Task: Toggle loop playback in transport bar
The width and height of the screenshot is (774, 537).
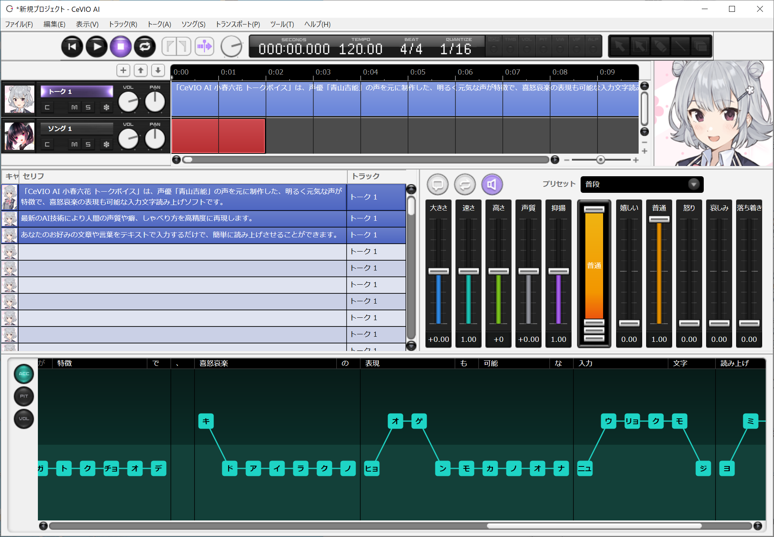Action: tap(145, 47)
